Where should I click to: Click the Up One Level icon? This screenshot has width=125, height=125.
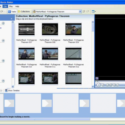tap(84, 11)
